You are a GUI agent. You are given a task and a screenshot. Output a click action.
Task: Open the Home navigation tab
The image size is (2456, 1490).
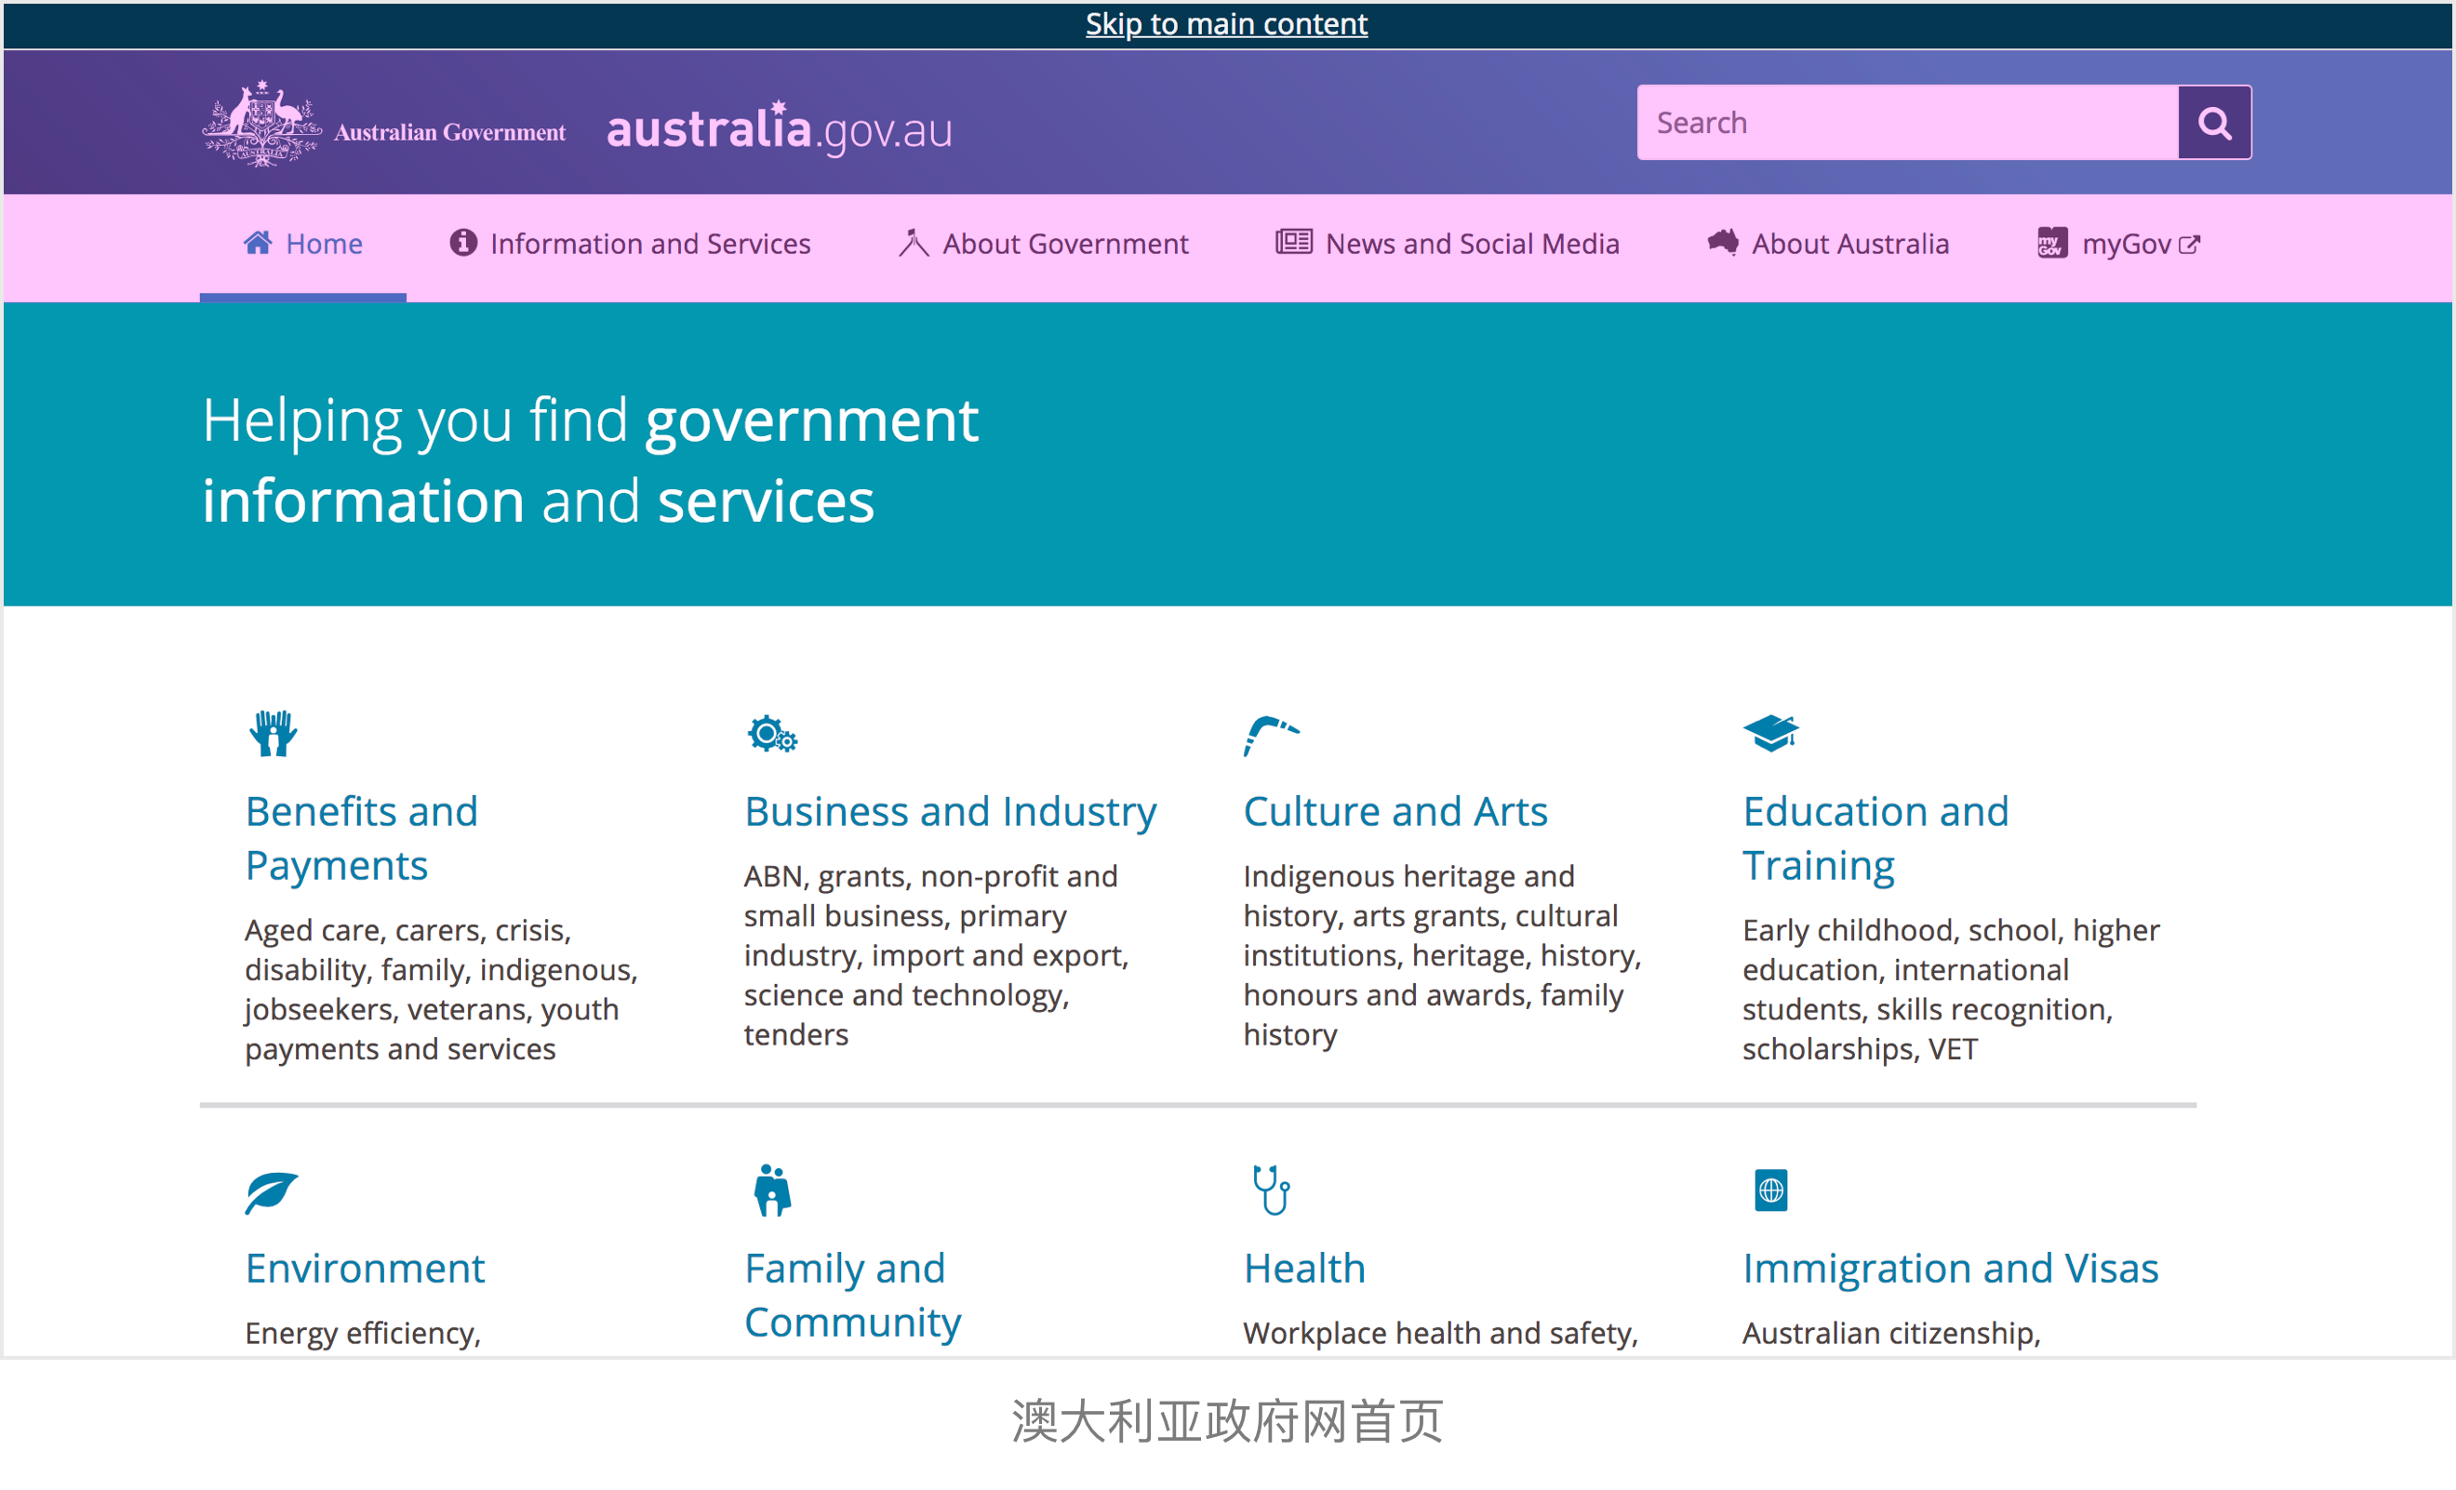pyautogui.click(x=303, y=245)
